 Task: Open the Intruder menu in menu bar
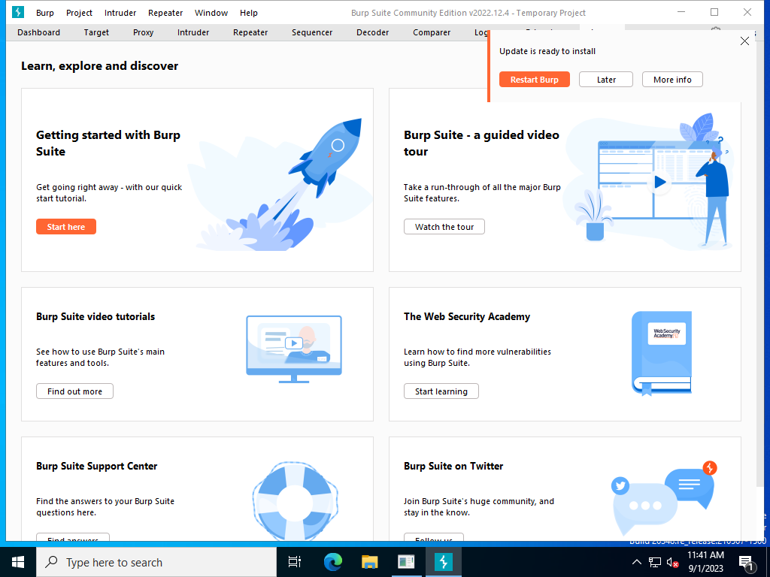[x=120, y=13]
